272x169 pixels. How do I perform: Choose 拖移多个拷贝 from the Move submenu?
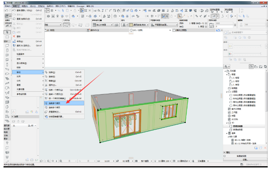click(x=55, y=103)
